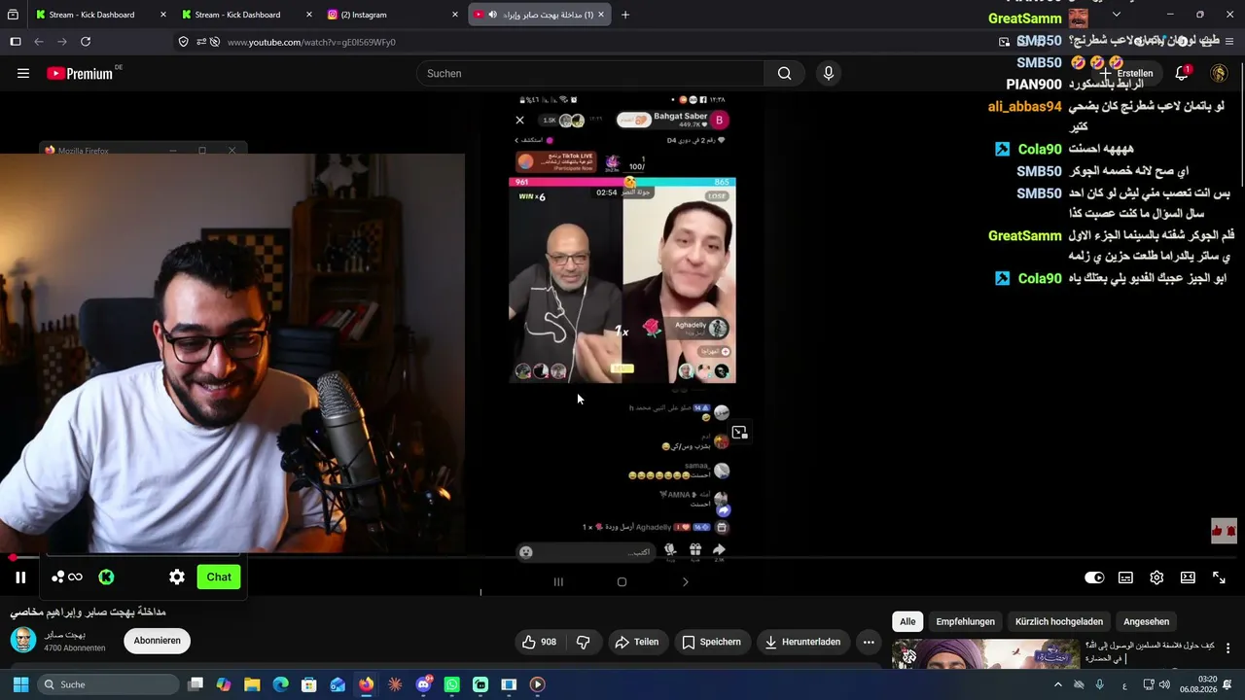Reload the page in the browser toolbar
1245x700 pixels.
[86, 42]
